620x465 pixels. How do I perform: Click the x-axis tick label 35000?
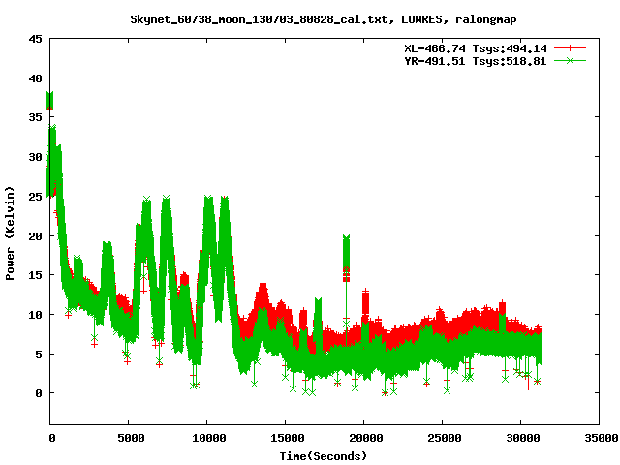[x=602, y=438]
